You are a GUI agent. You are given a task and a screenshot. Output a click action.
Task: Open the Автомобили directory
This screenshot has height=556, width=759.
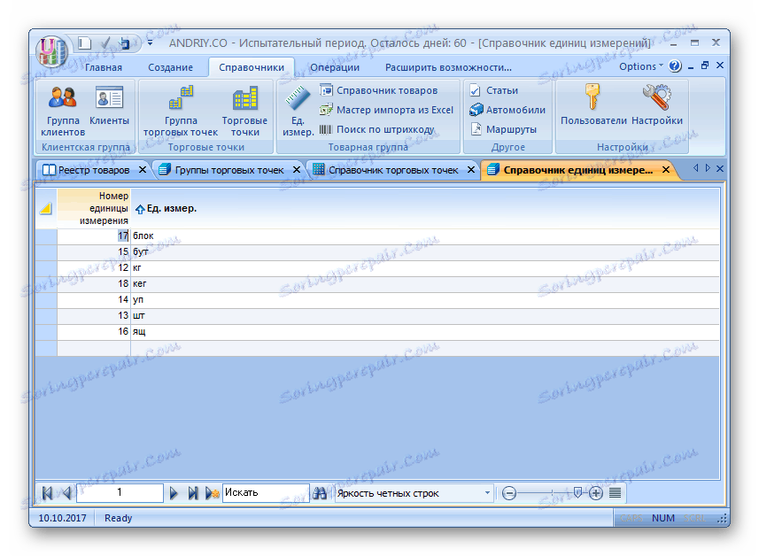(507, 110)
